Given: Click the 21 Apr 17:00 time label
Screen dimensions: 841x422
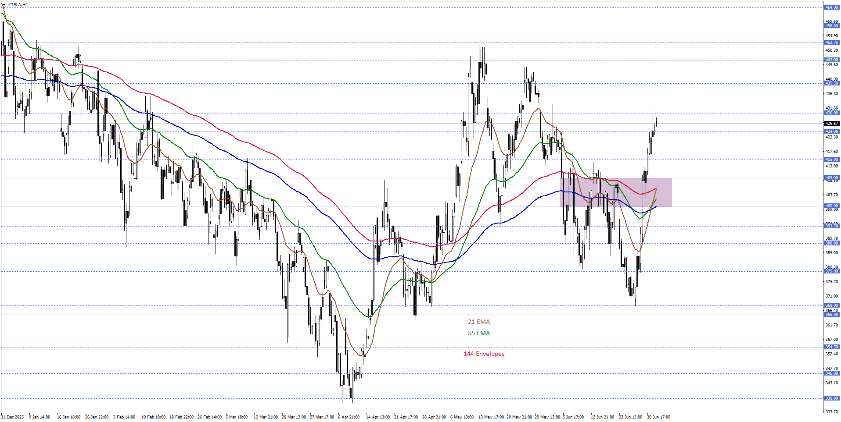Looking at the screenshot, I should coord(406,417).
